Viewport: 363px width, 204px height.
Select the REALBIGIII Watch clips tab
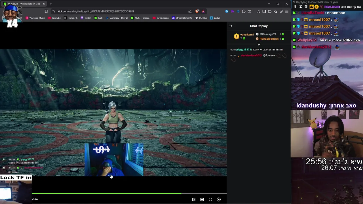pos(24,4)
